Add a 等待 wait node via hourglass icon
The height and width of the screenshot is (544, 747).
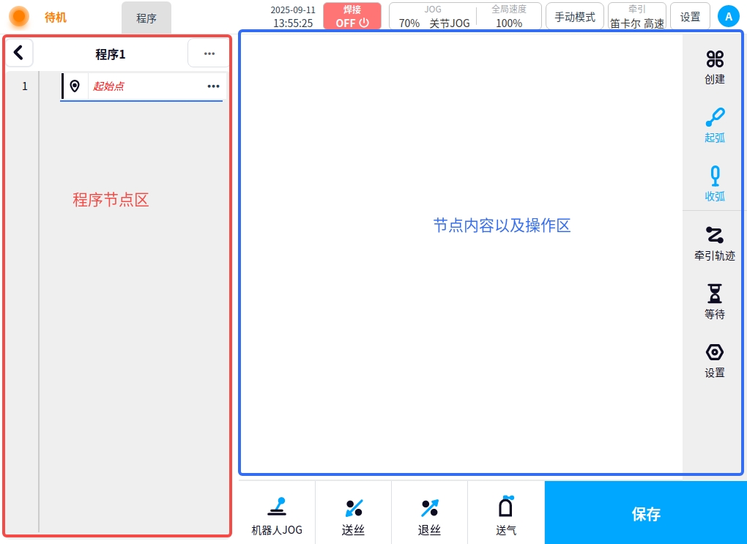pyautogui.click(x=714, y=301)
